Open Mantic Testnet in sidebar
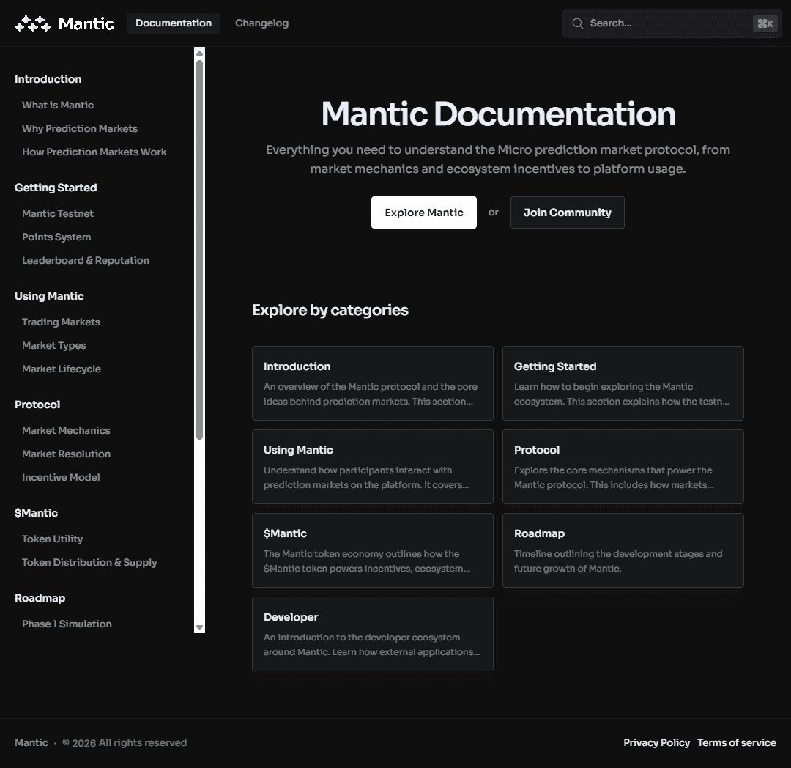This screenshot has height=768, width=791. pos(58,213)
